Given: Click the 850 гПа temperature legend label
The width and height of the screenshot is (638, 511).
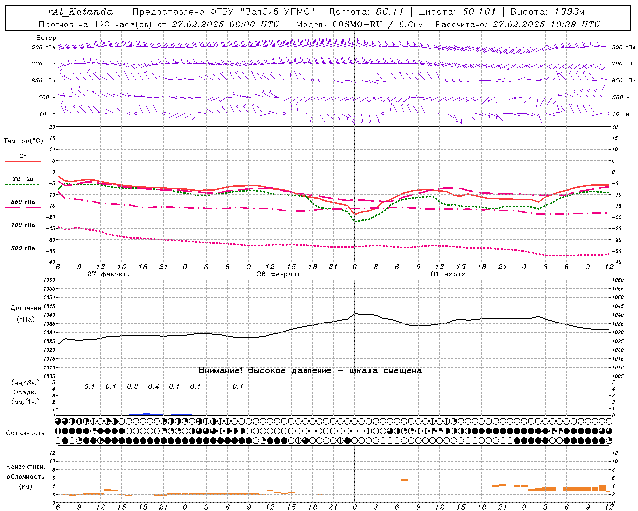Looking at the screenshot, I should click(x=23, y=202).
